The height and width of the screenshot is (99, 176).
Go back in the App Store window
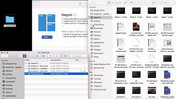click(x=35, y=5)
